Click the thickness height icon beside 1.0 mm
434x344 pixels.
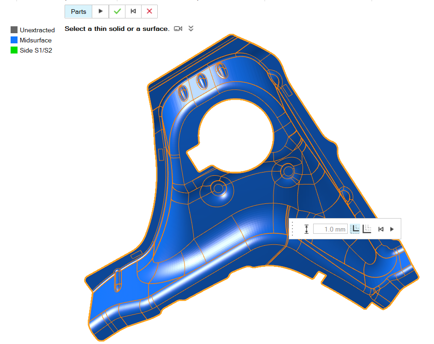[306, 229]
